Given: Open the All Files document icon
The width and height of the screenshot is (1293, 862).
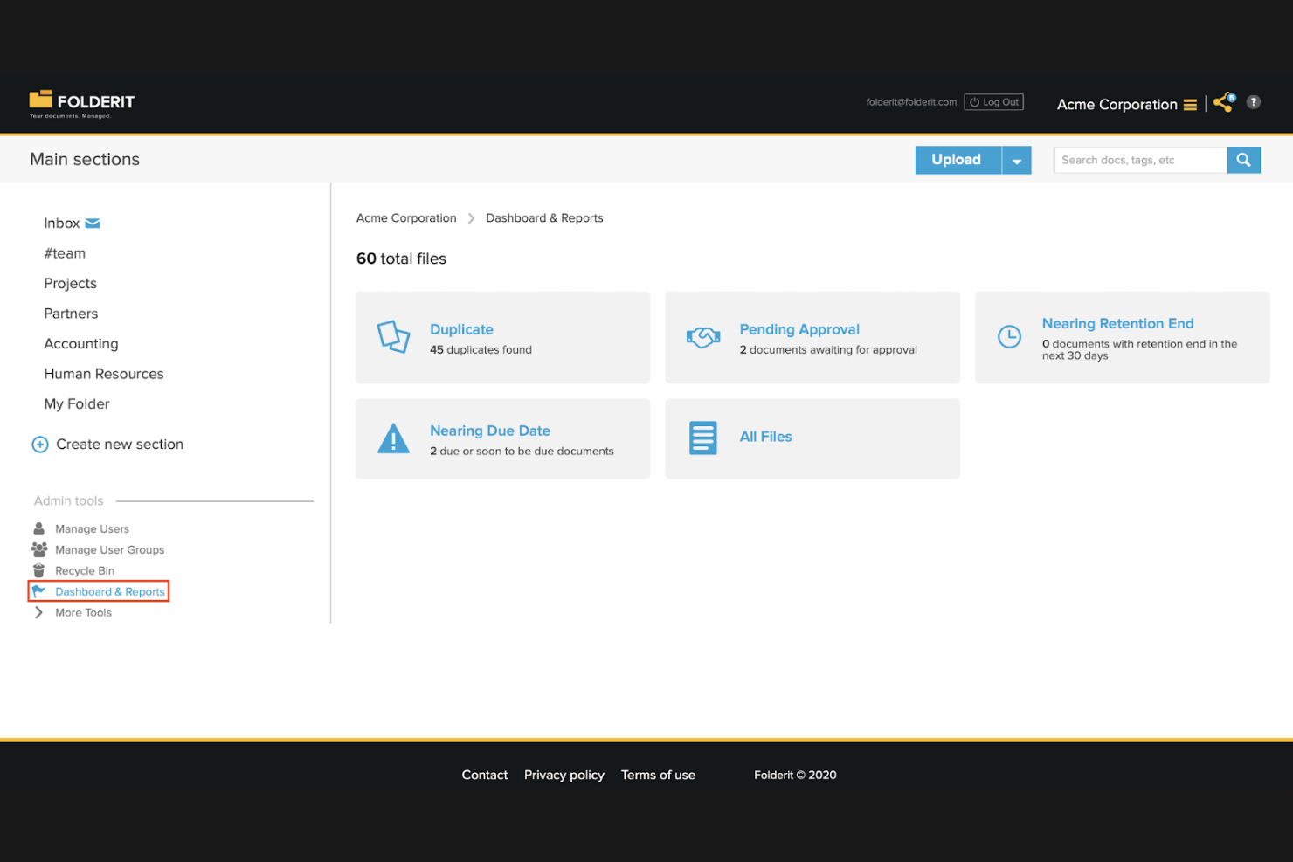Looking at the screenshot, I should coord(702,438).
